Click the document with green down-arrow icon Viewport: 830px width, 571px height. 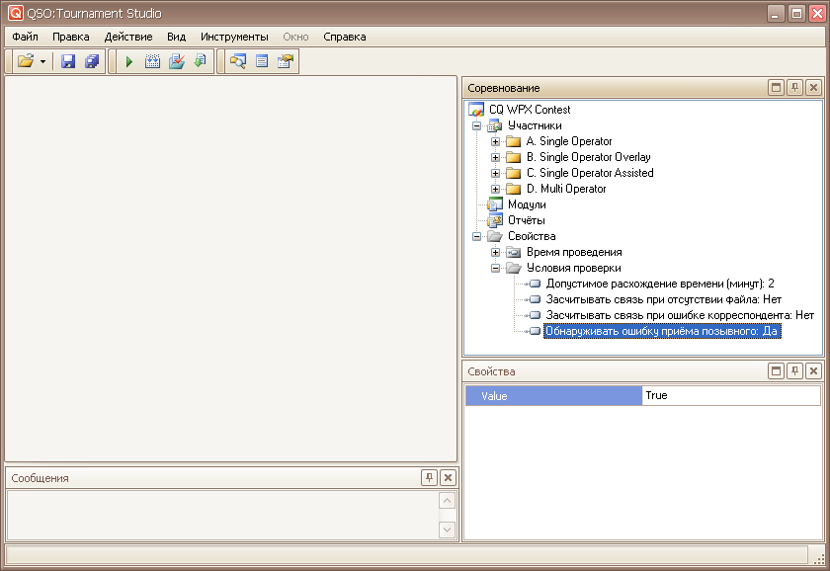tap(200, 61)
